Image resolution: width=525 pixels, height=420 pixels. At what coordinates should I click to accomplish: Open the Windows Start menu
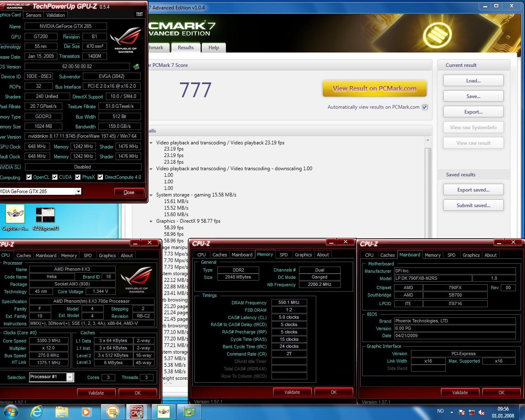pos(11,412)
